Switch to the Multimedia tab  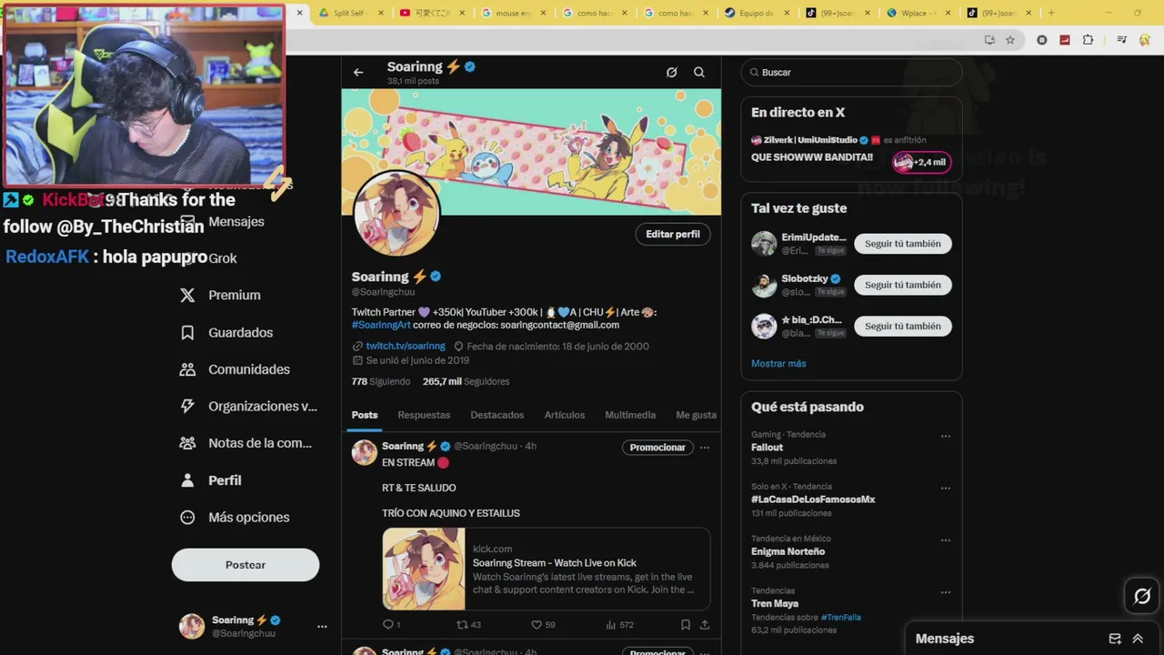click(630, 415)
